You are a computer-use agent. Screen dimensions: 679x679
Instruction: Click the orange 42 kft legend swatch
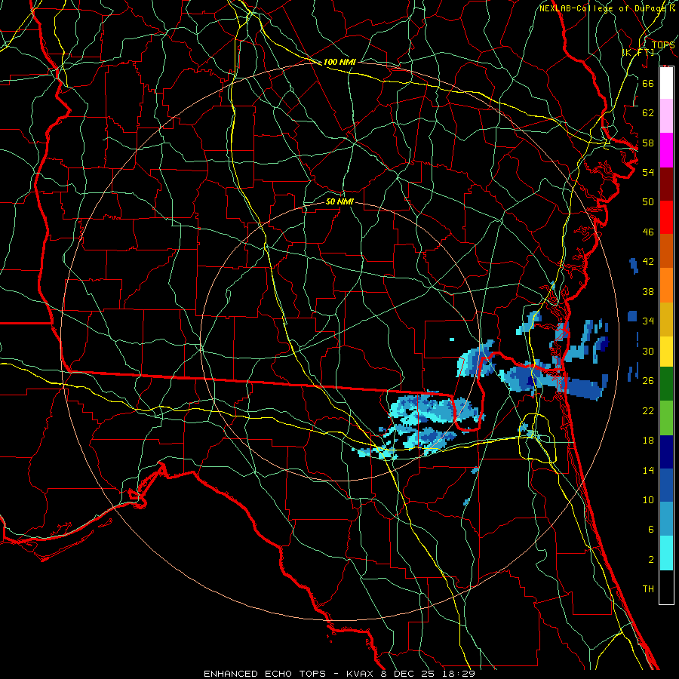[666, 285]
